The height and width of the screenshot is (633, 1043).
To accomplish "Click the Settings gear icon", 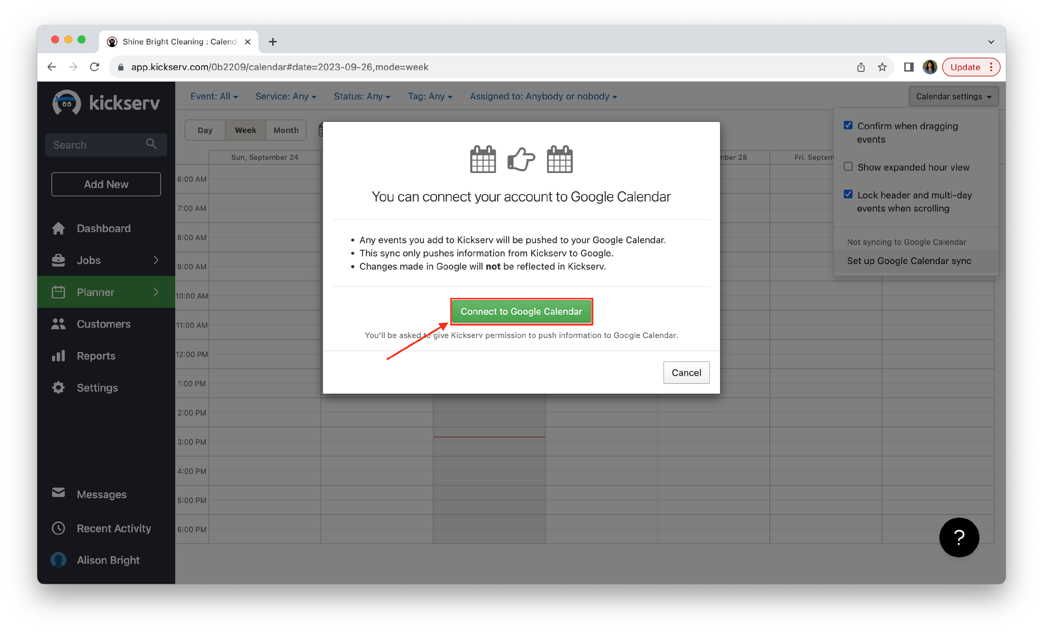I will 58,388.
